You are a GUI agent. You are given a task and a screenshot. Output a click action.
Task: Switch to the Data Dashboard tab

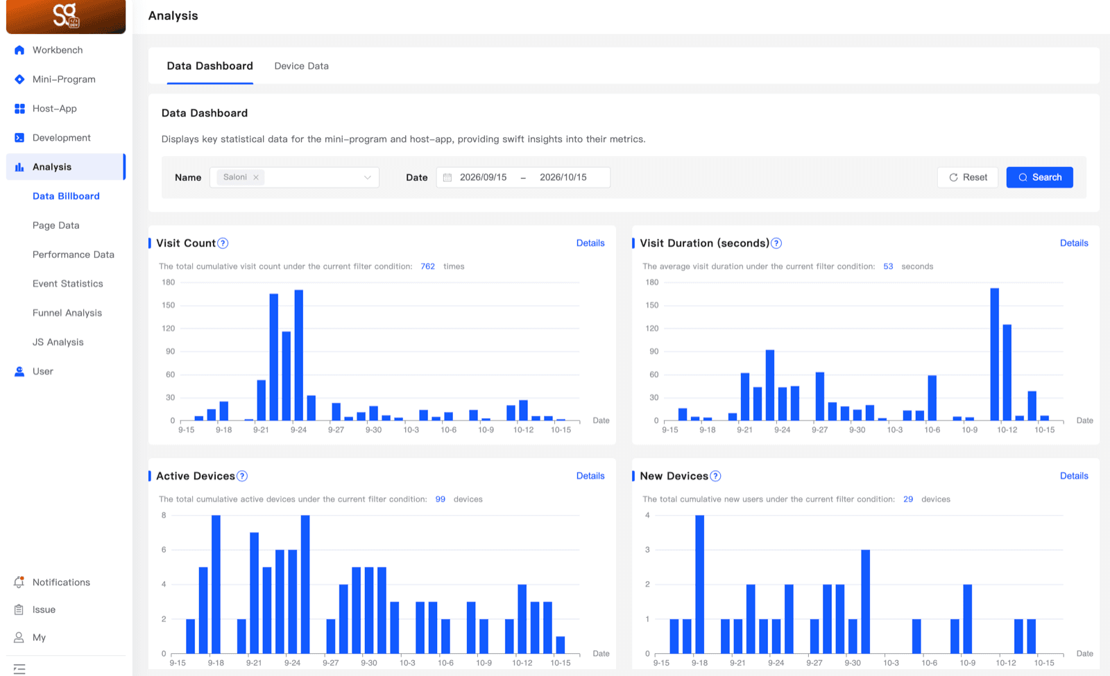(210, 66)
